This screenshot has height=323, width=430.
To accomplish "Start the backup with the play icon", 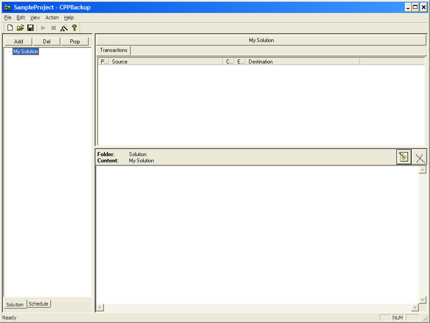I will tap(43, 28).
